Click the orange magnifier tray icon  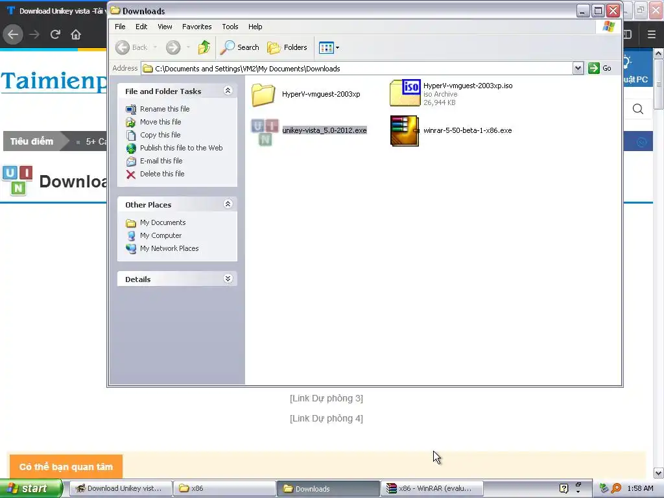616,489
